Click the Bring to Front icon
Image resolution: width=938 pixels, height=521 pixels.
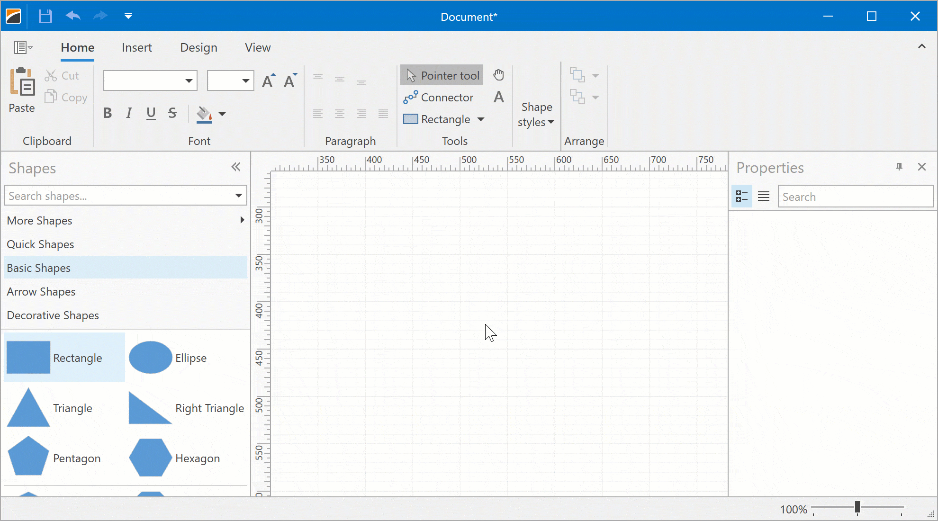point(578,75)
